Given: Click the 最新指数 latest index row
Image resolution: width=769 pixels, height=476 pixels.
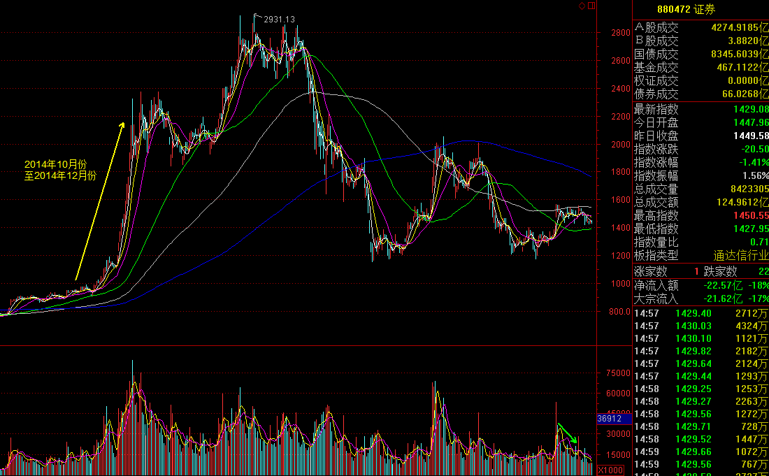Looking at the screenshot, I should (x=700, y=109).
